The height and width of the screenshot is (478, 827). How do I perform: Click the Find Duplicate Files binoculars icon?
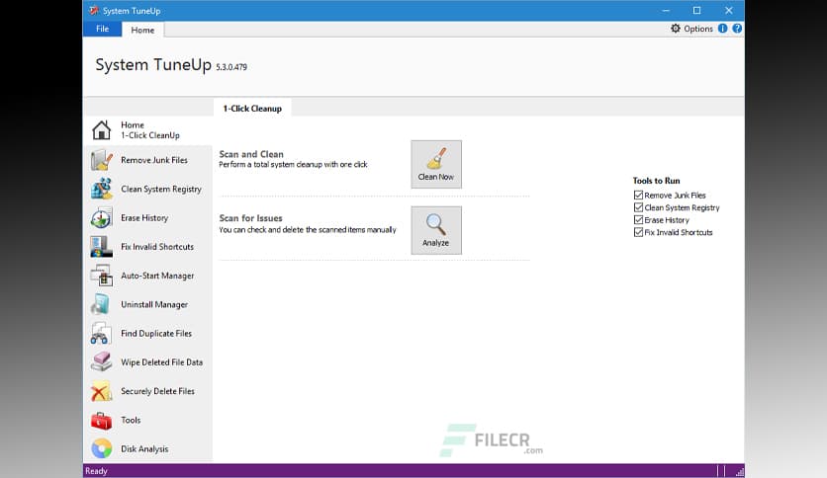pyautogui.click(x=101, y=334)
